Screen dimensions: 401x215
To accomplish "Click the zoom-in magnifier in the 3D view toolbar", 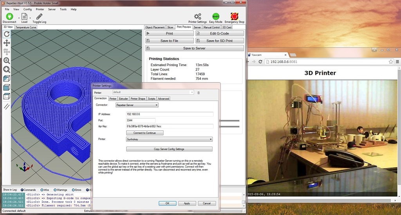I will [7, 61].
